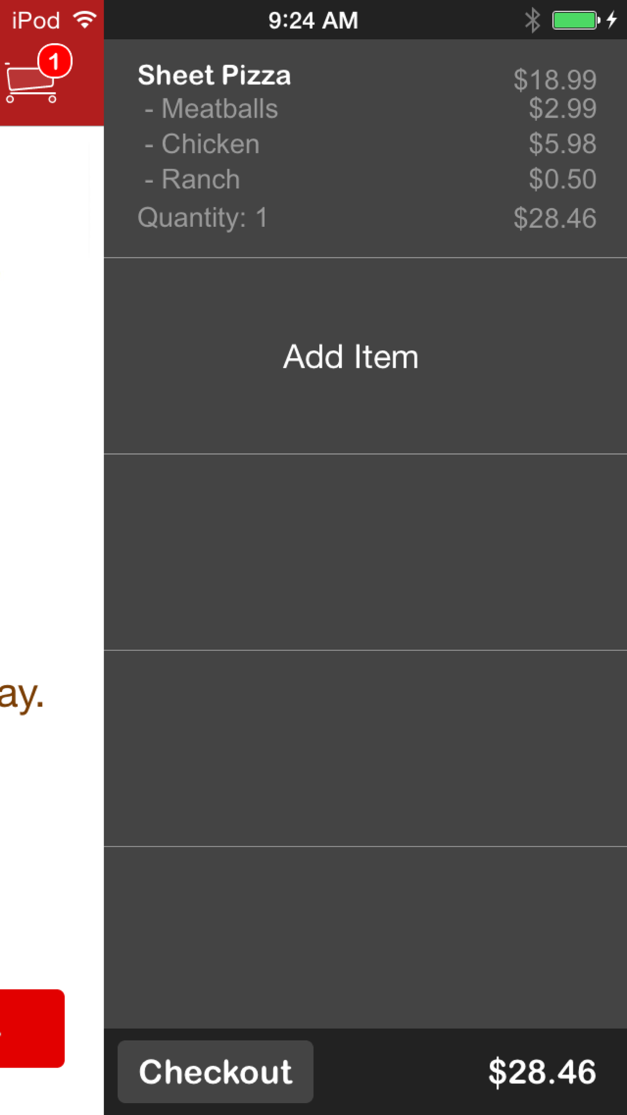Tap the $0.50 Ranch price
This screenshot has height=1115, width=627.
coord(562,179)
